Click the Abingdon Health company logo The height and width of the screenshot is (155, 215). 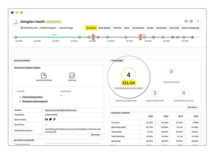[x=16, y=23]
